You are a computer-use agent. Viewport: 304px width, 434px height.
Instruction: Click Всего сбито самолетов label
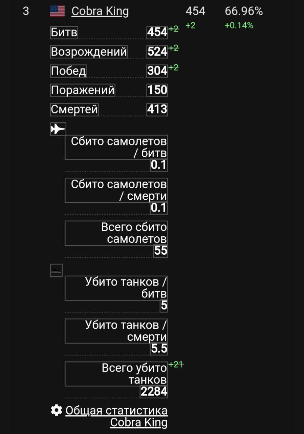pos(116,233)
